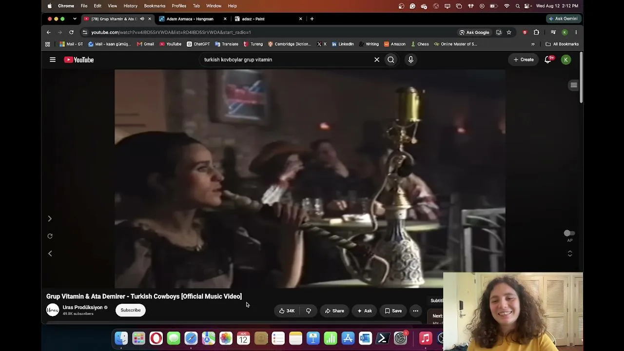Mute the Grup Vitamin tab audio
Screen dimensions: 624x351
point(142,19)
